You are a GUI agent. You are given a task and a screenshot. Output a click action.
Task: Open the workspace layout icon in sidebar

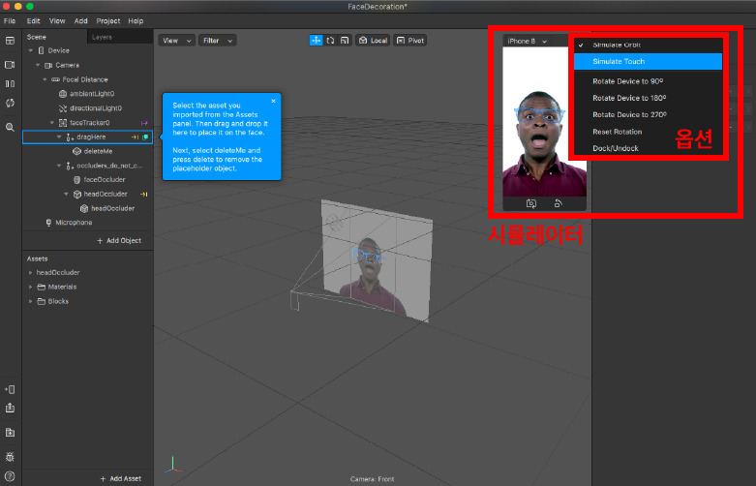point(10,41)
